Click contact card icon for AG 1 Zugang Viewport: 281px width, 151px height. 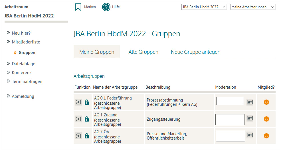(x=250, y=118)
